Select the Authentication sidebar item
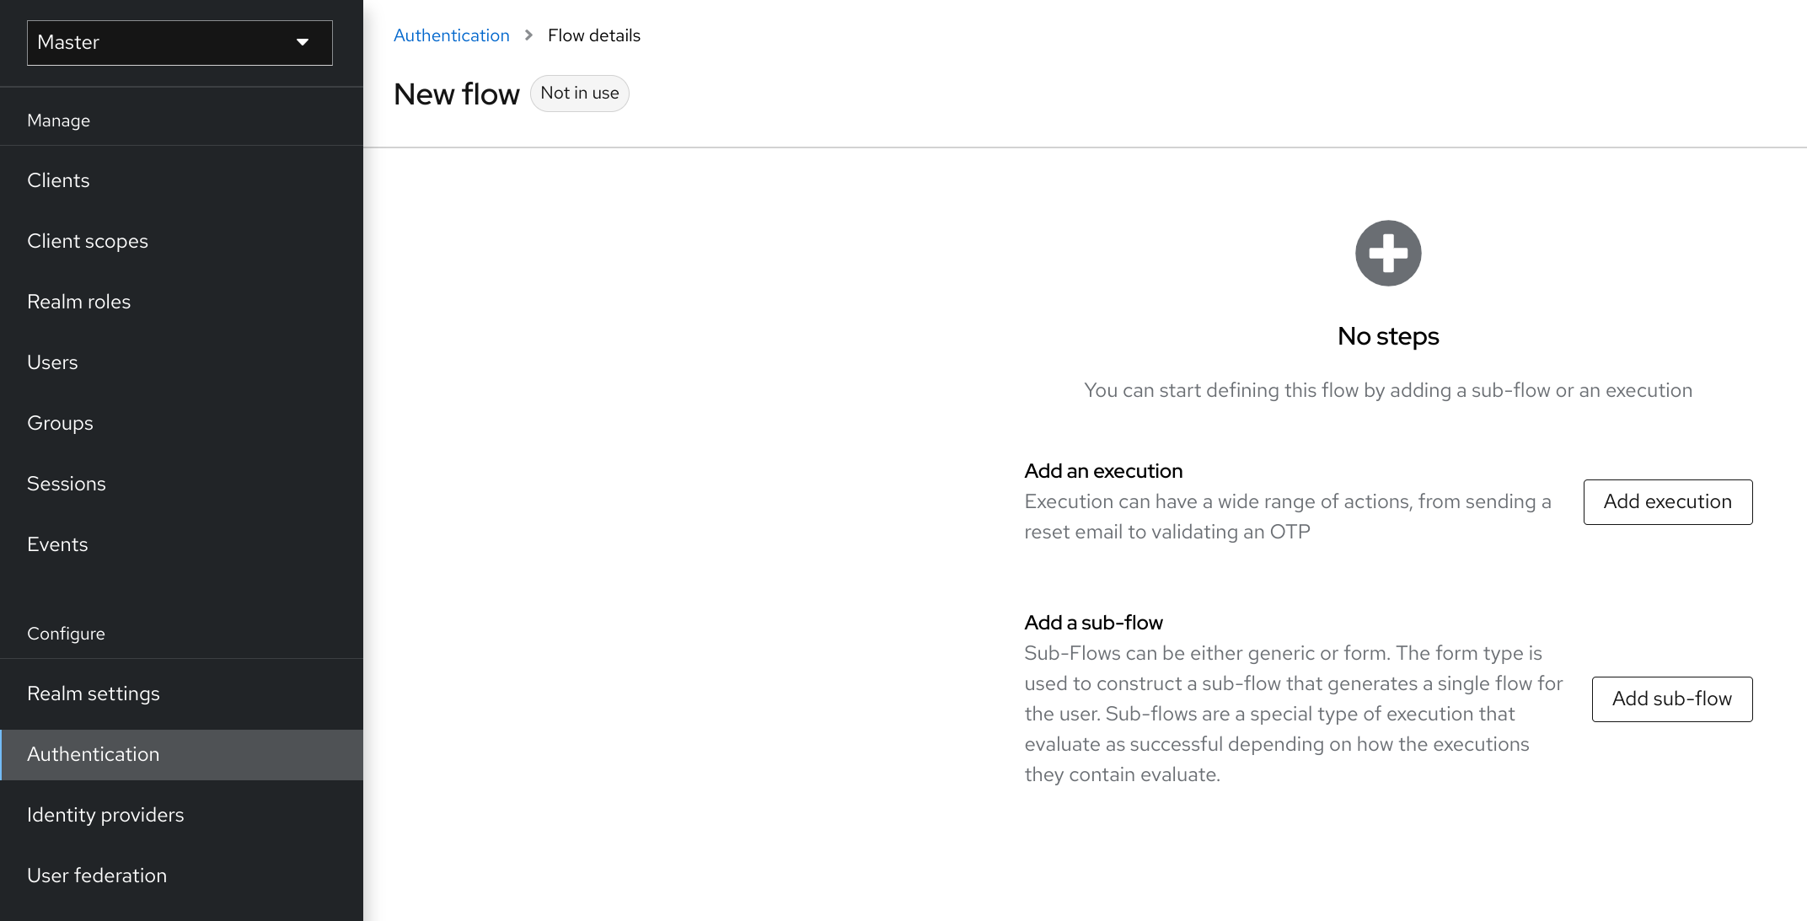Screen dimensions: 1807x921 (93, 754)
